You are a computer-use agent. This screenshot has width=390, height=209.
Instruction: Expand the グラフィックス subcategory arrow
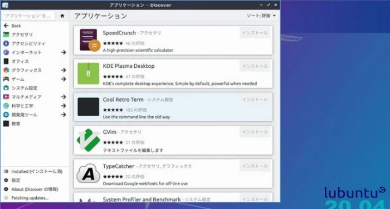pyautogui.click(x=64, y=70)
